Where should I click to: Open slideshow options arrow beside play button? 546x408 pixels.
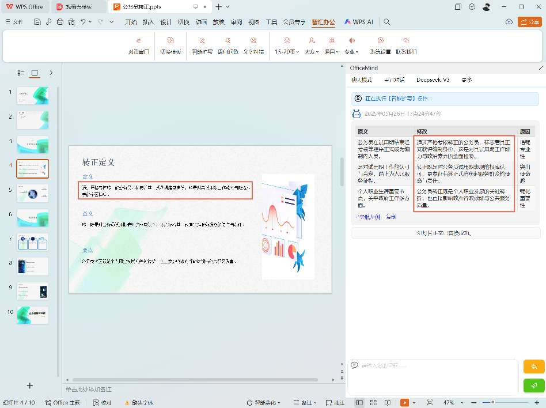(414, 403)
